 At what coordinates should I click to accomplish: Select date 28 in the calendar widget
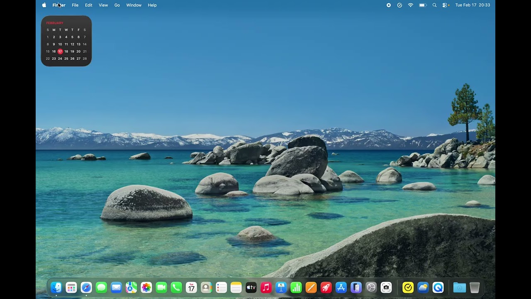pyautogui.click(x=85, y=59)
